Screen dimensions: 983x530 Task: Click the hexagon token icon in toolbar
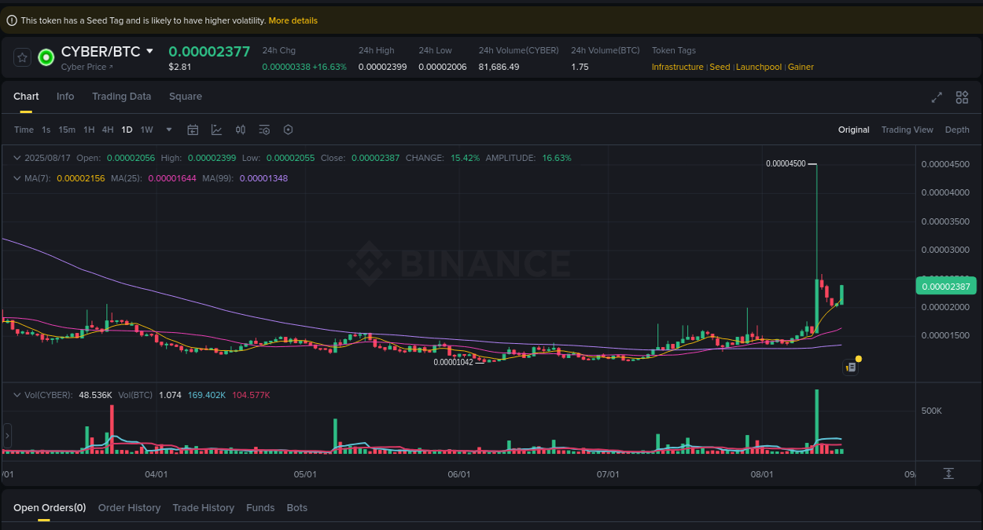click(288, 129)
